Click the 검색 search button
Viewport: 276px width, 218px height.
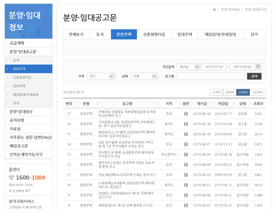click(x=254, y=76)
